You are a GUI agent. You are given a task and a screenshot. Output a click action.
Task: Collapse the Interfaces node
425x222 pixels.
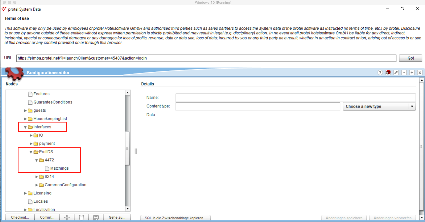(x=25, y=127)
